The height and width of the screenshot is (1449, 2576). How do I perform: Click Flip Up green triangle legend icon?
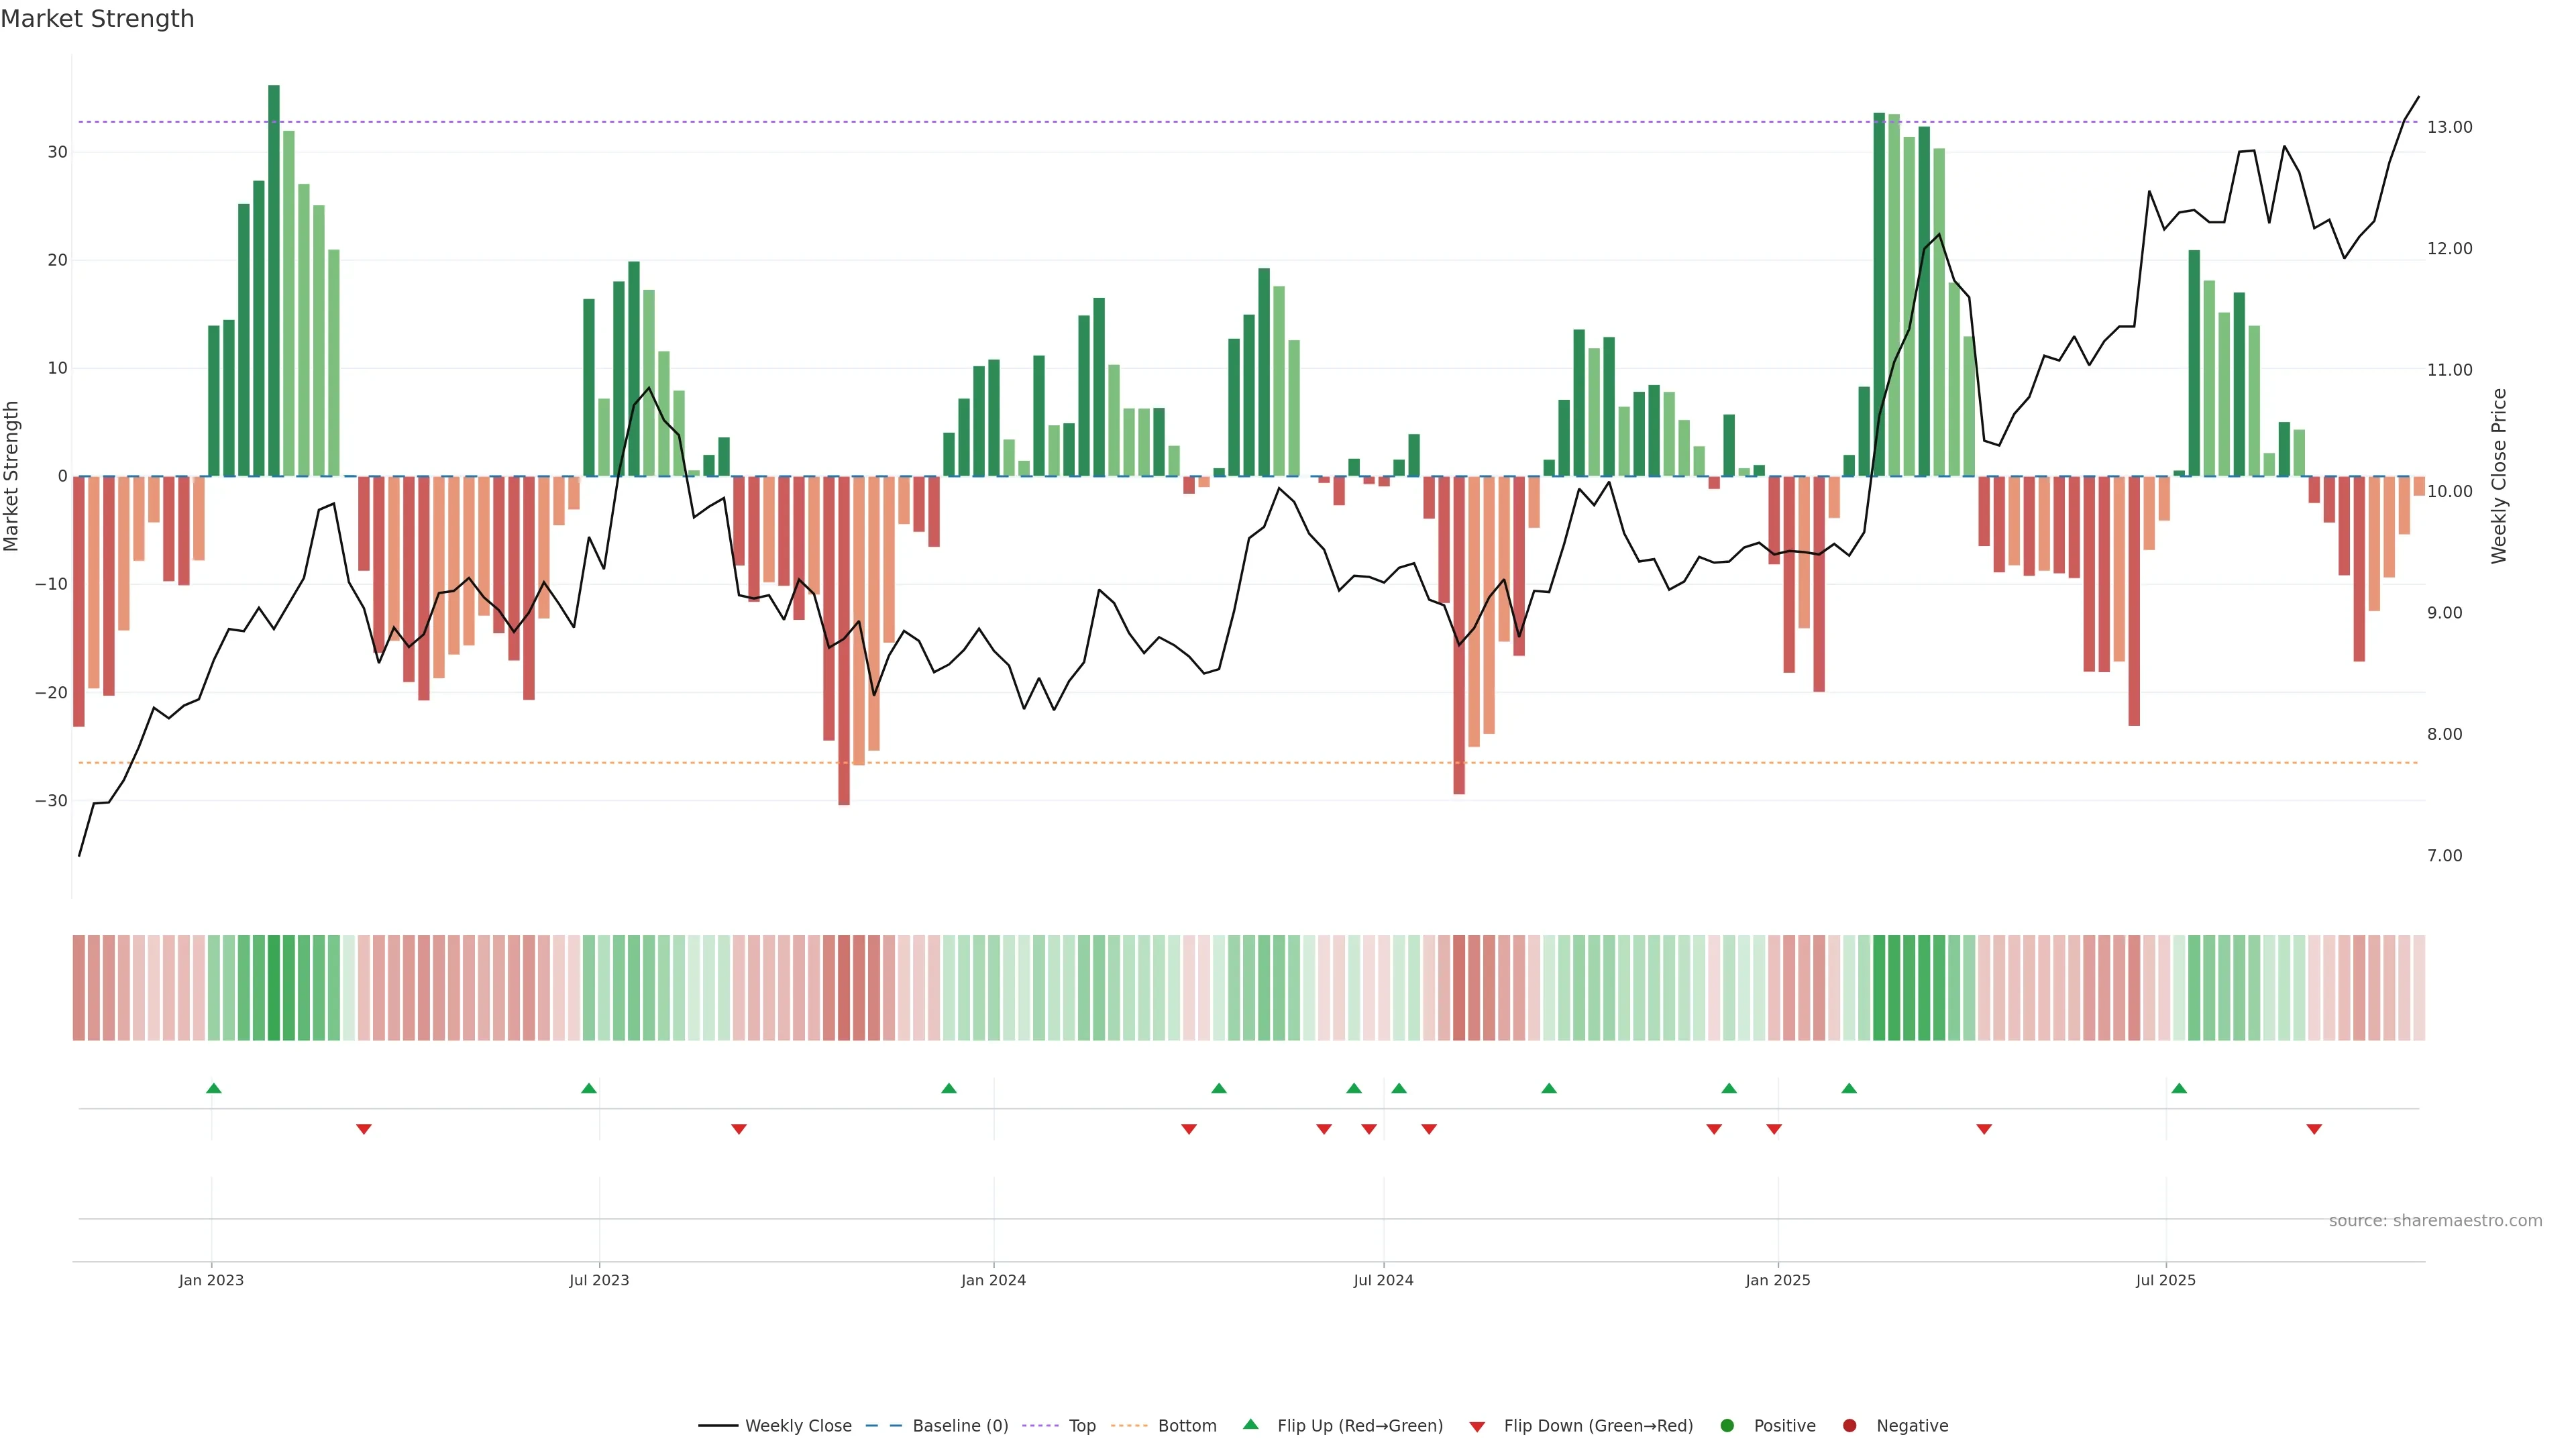[x=1250, y=1425]
